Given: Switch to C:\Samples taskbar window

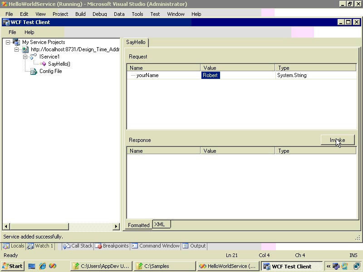Looking at the screenshot, I should click(165, 266).
